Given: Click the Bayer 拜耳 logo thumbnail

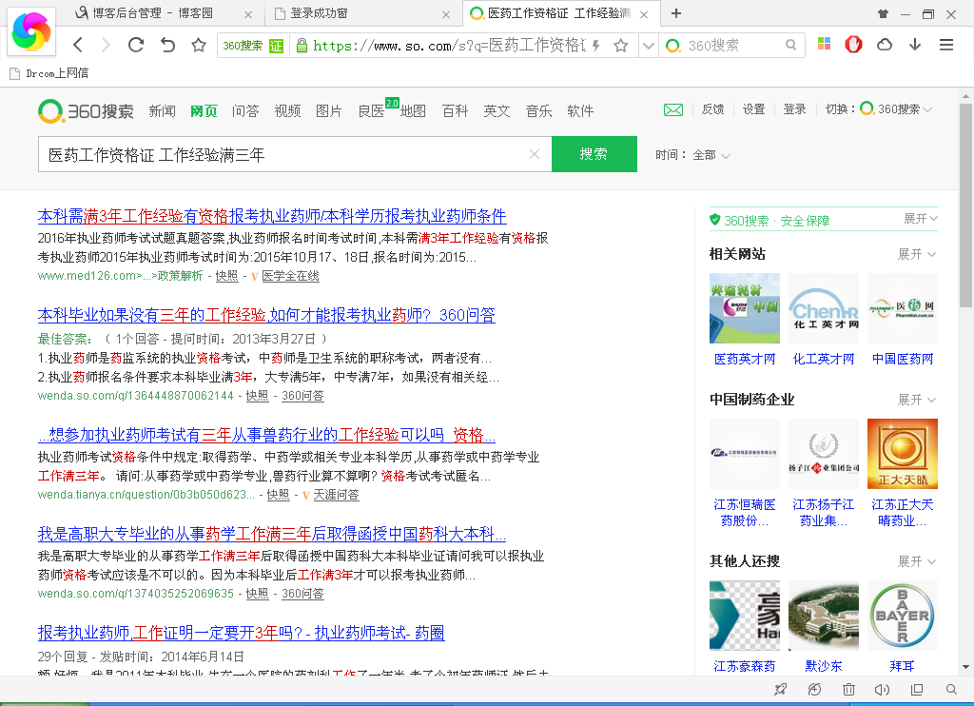Looking at the screenshot, I should click(x=903, y=616).
